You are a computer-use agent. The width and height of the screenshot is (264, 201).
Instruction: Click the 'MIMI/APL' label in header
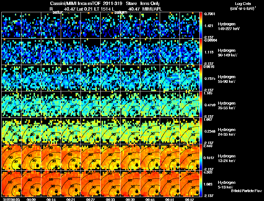coord(152,9)
